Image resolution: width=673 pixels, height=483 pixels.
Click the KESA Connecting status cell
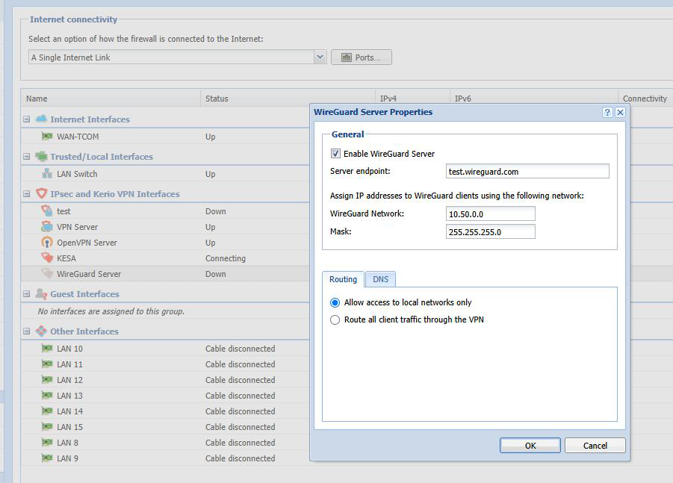tap(226, 258)
